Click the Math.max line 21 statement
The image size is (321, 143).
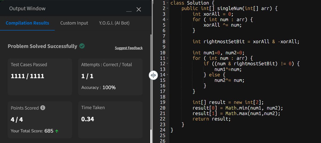[236, 113]
